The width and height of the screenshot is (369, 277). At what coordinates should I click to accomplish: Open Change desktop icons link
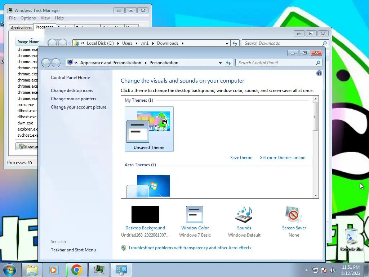coord(72,91)
